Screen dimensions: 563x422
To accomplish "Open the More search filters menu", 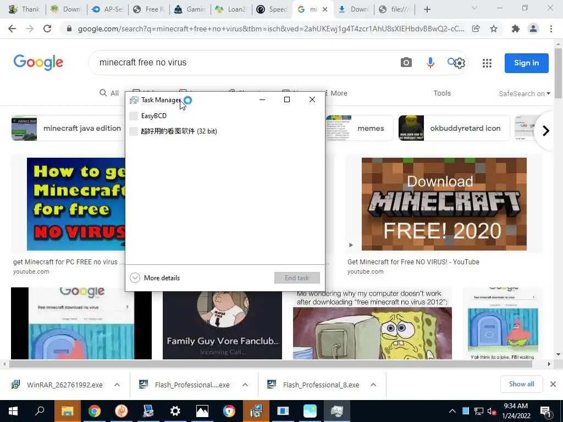I will coord(336,93).
